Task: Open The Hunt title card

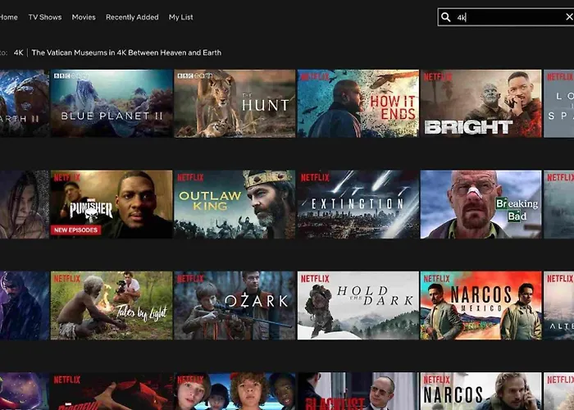Action: [235, 103]
